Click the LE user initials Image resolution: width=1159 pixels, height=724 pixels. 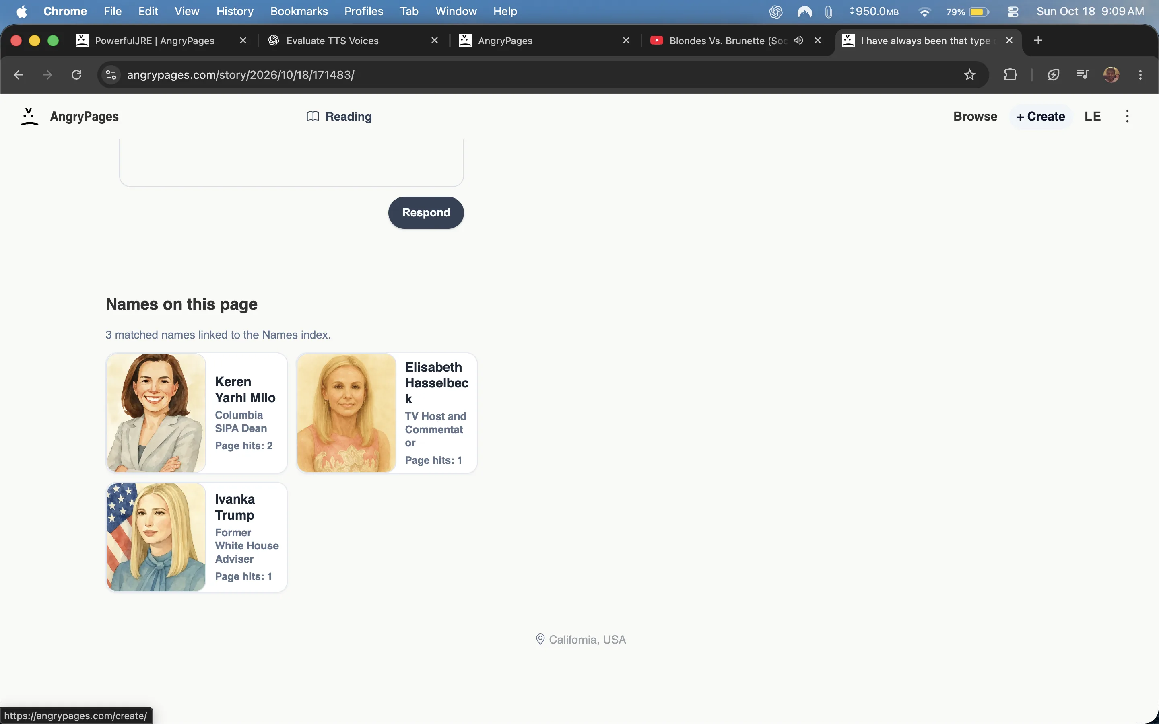click(1093, 116)
